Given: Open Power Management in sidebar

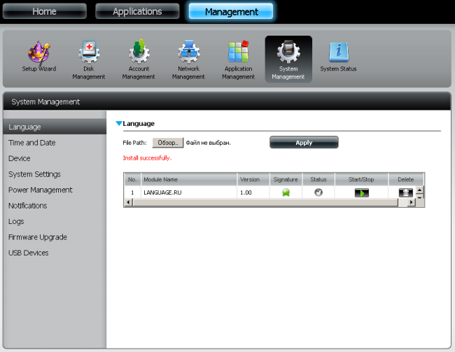Looking at the screenshot, I should click(x=41, y=190).
